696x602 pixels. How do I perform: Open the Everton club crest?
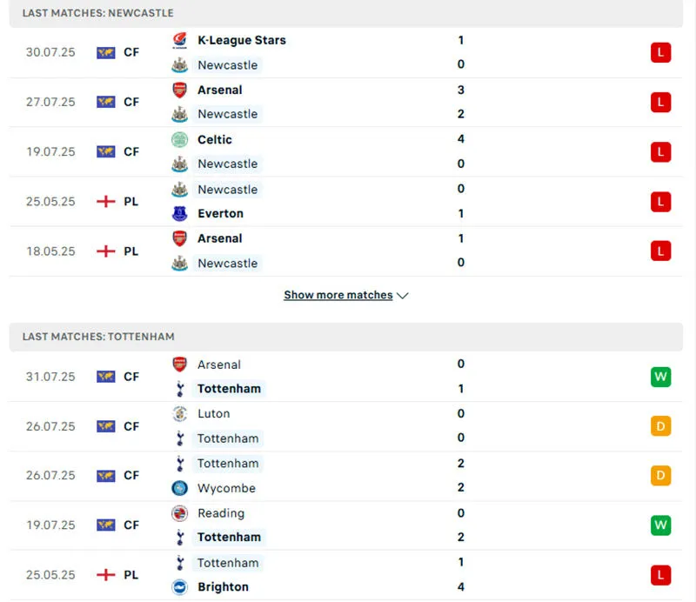pos(179,213)
